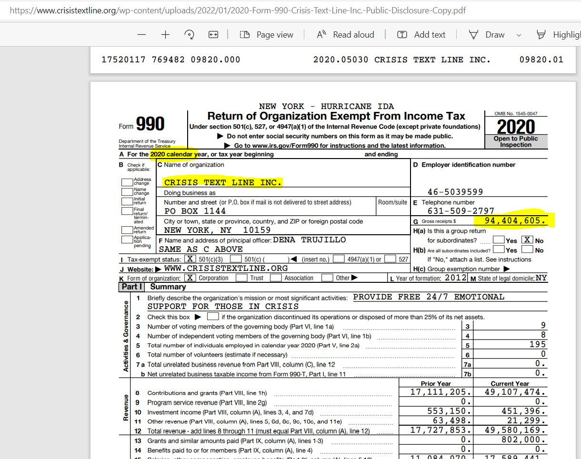
Task: Click NEW YORK - HURRICANE IDA heading
Action: click(326, 106)
